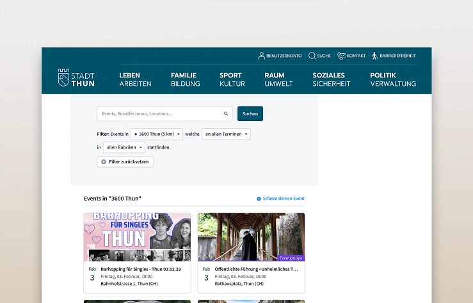Open the Politik Verwaltung menu
The image size is (473, 303).
[392, 79]
